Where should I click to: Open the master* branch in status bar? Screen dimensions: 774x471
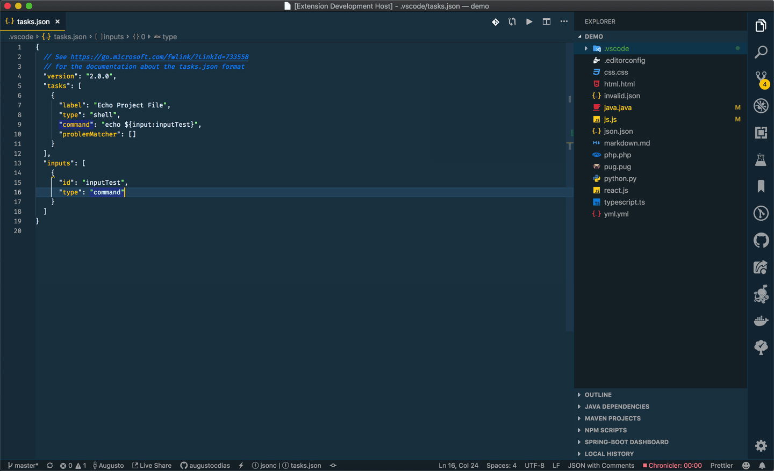[x=23, y=466]
